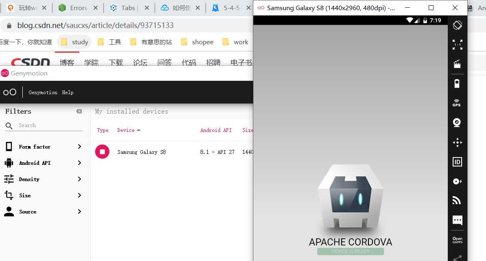
Task: Close the Tabs browser tab
Action: click(146, 8)
